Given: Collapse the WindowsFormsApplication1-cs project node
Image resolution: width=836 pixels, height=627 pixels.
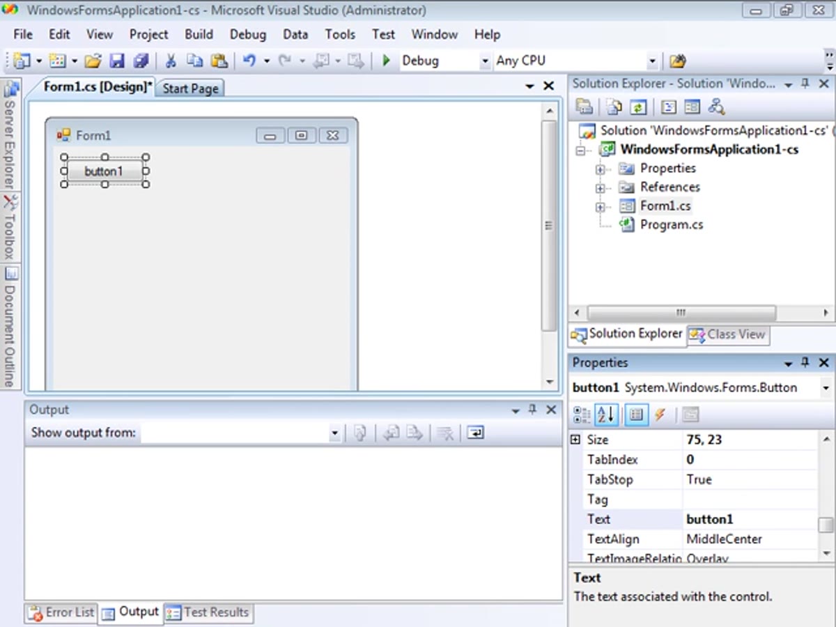Looking at the screenshot, I should [580, 150].
